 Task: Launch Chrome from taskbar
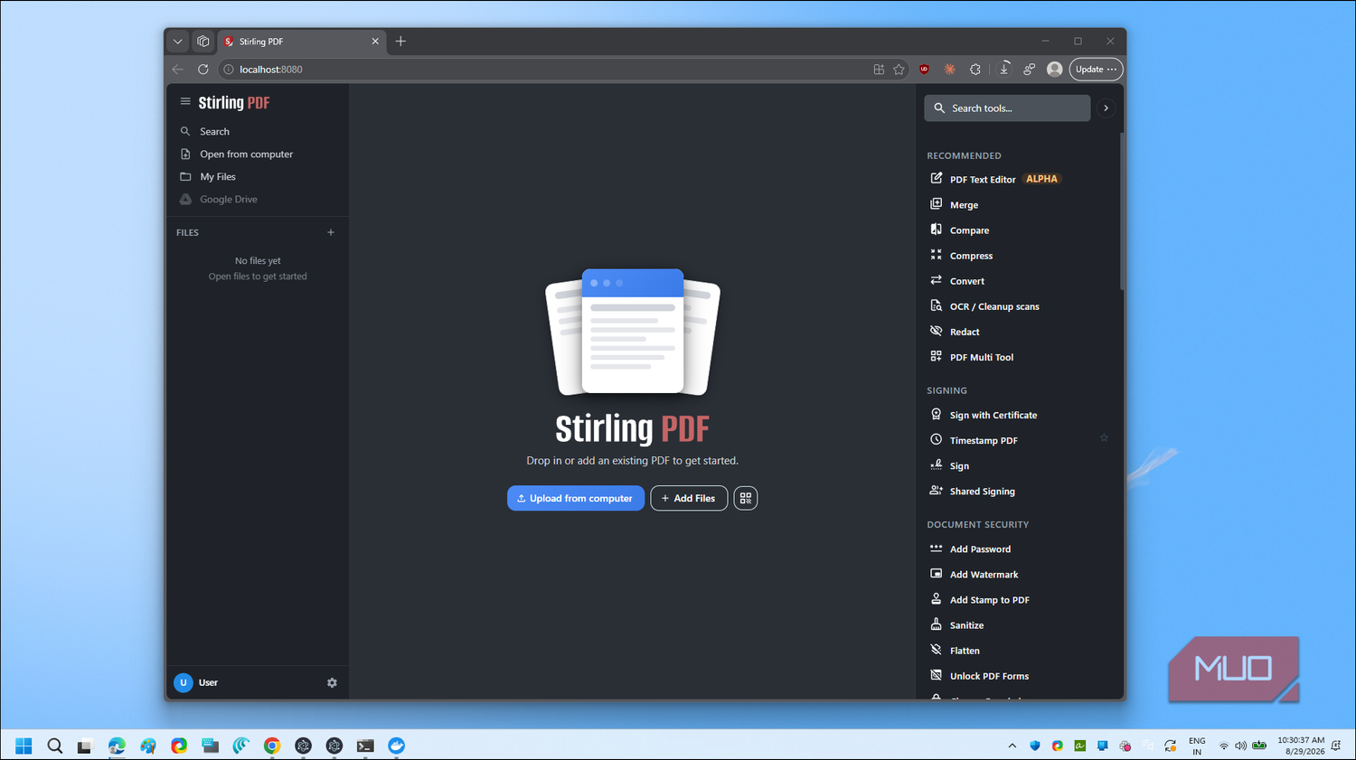click(x=272, y=746)
